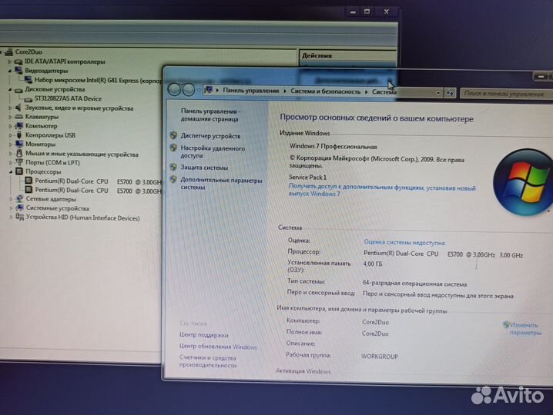Image resolution: width=553 pixels, height=415 pixels.
Task: Expand the Сетевые адаптеры node
Action: point(11,199)
